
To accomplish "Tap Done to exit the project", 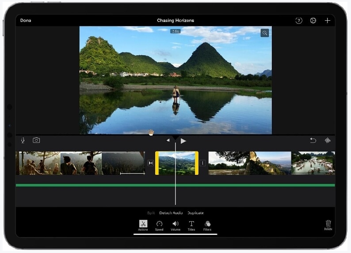I will (x=26, y=20).
